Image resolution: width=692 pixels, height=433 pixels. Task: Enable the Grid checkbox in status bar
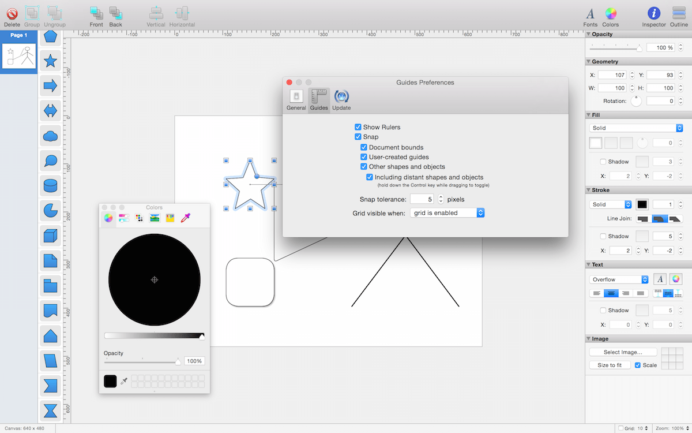[x=620, y=428]
